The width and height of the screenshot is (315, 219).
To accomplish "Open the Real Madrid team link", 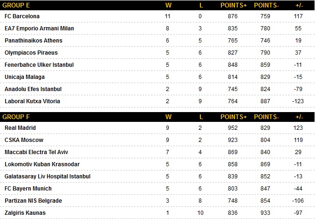I will point(20,127).
